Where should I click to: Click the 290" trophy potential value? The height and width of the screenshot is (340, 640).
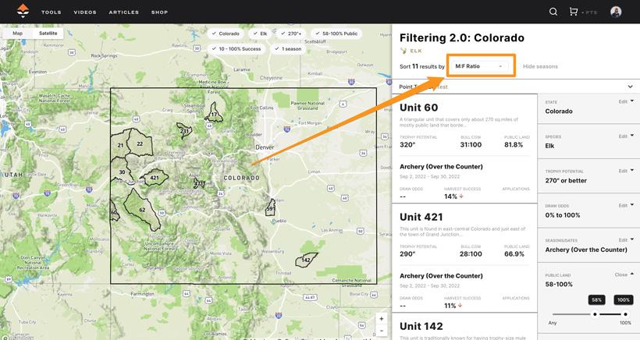click(x=407, y=254)
